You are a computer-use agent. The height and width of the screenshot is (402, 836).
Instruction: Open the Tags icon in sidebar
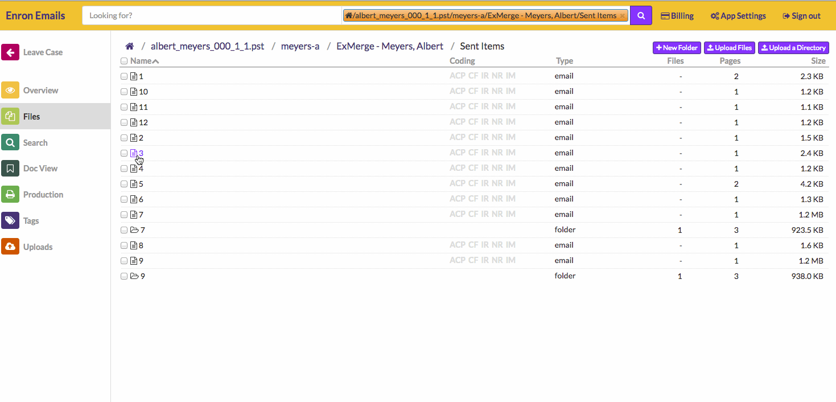coord(10,221)
